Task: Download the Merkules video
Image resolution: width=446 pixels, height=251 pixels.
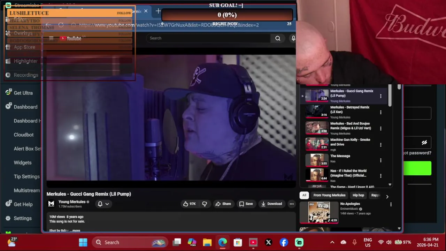Action: coord(271,204)
